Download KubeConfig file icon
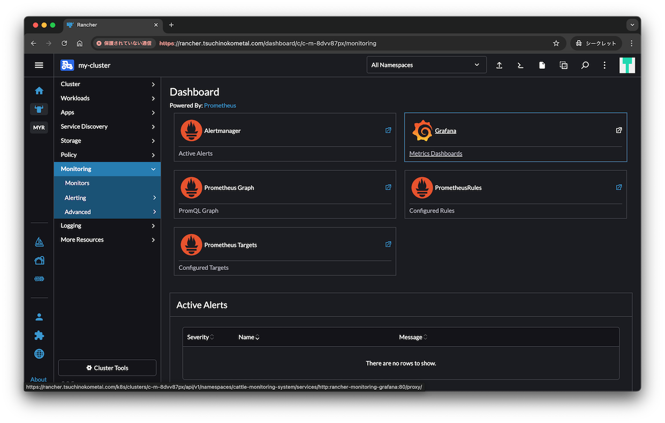665x423 pixels. pyautogui.click(x=542, y=65)
